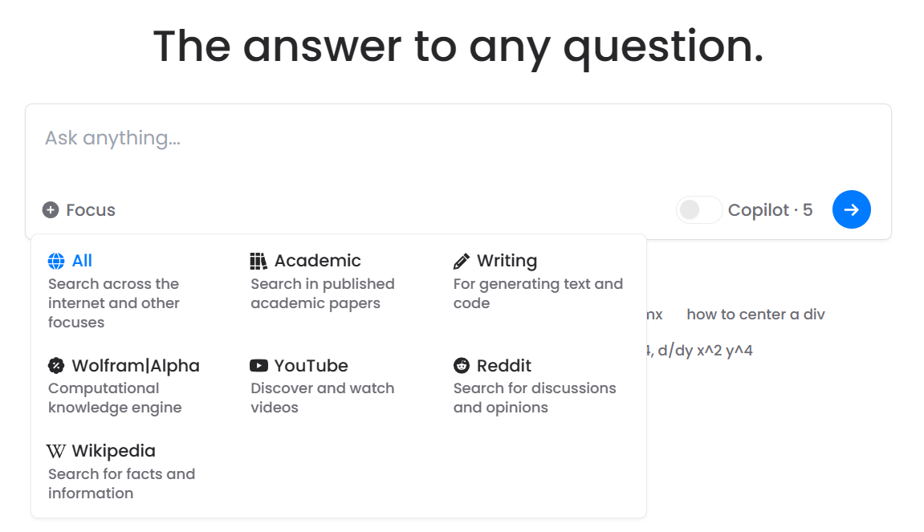Click the Wolfram|Alpha badge icon
Image resolution: width=924 pixels, height=532 pixels.
[x=56, y=366]
